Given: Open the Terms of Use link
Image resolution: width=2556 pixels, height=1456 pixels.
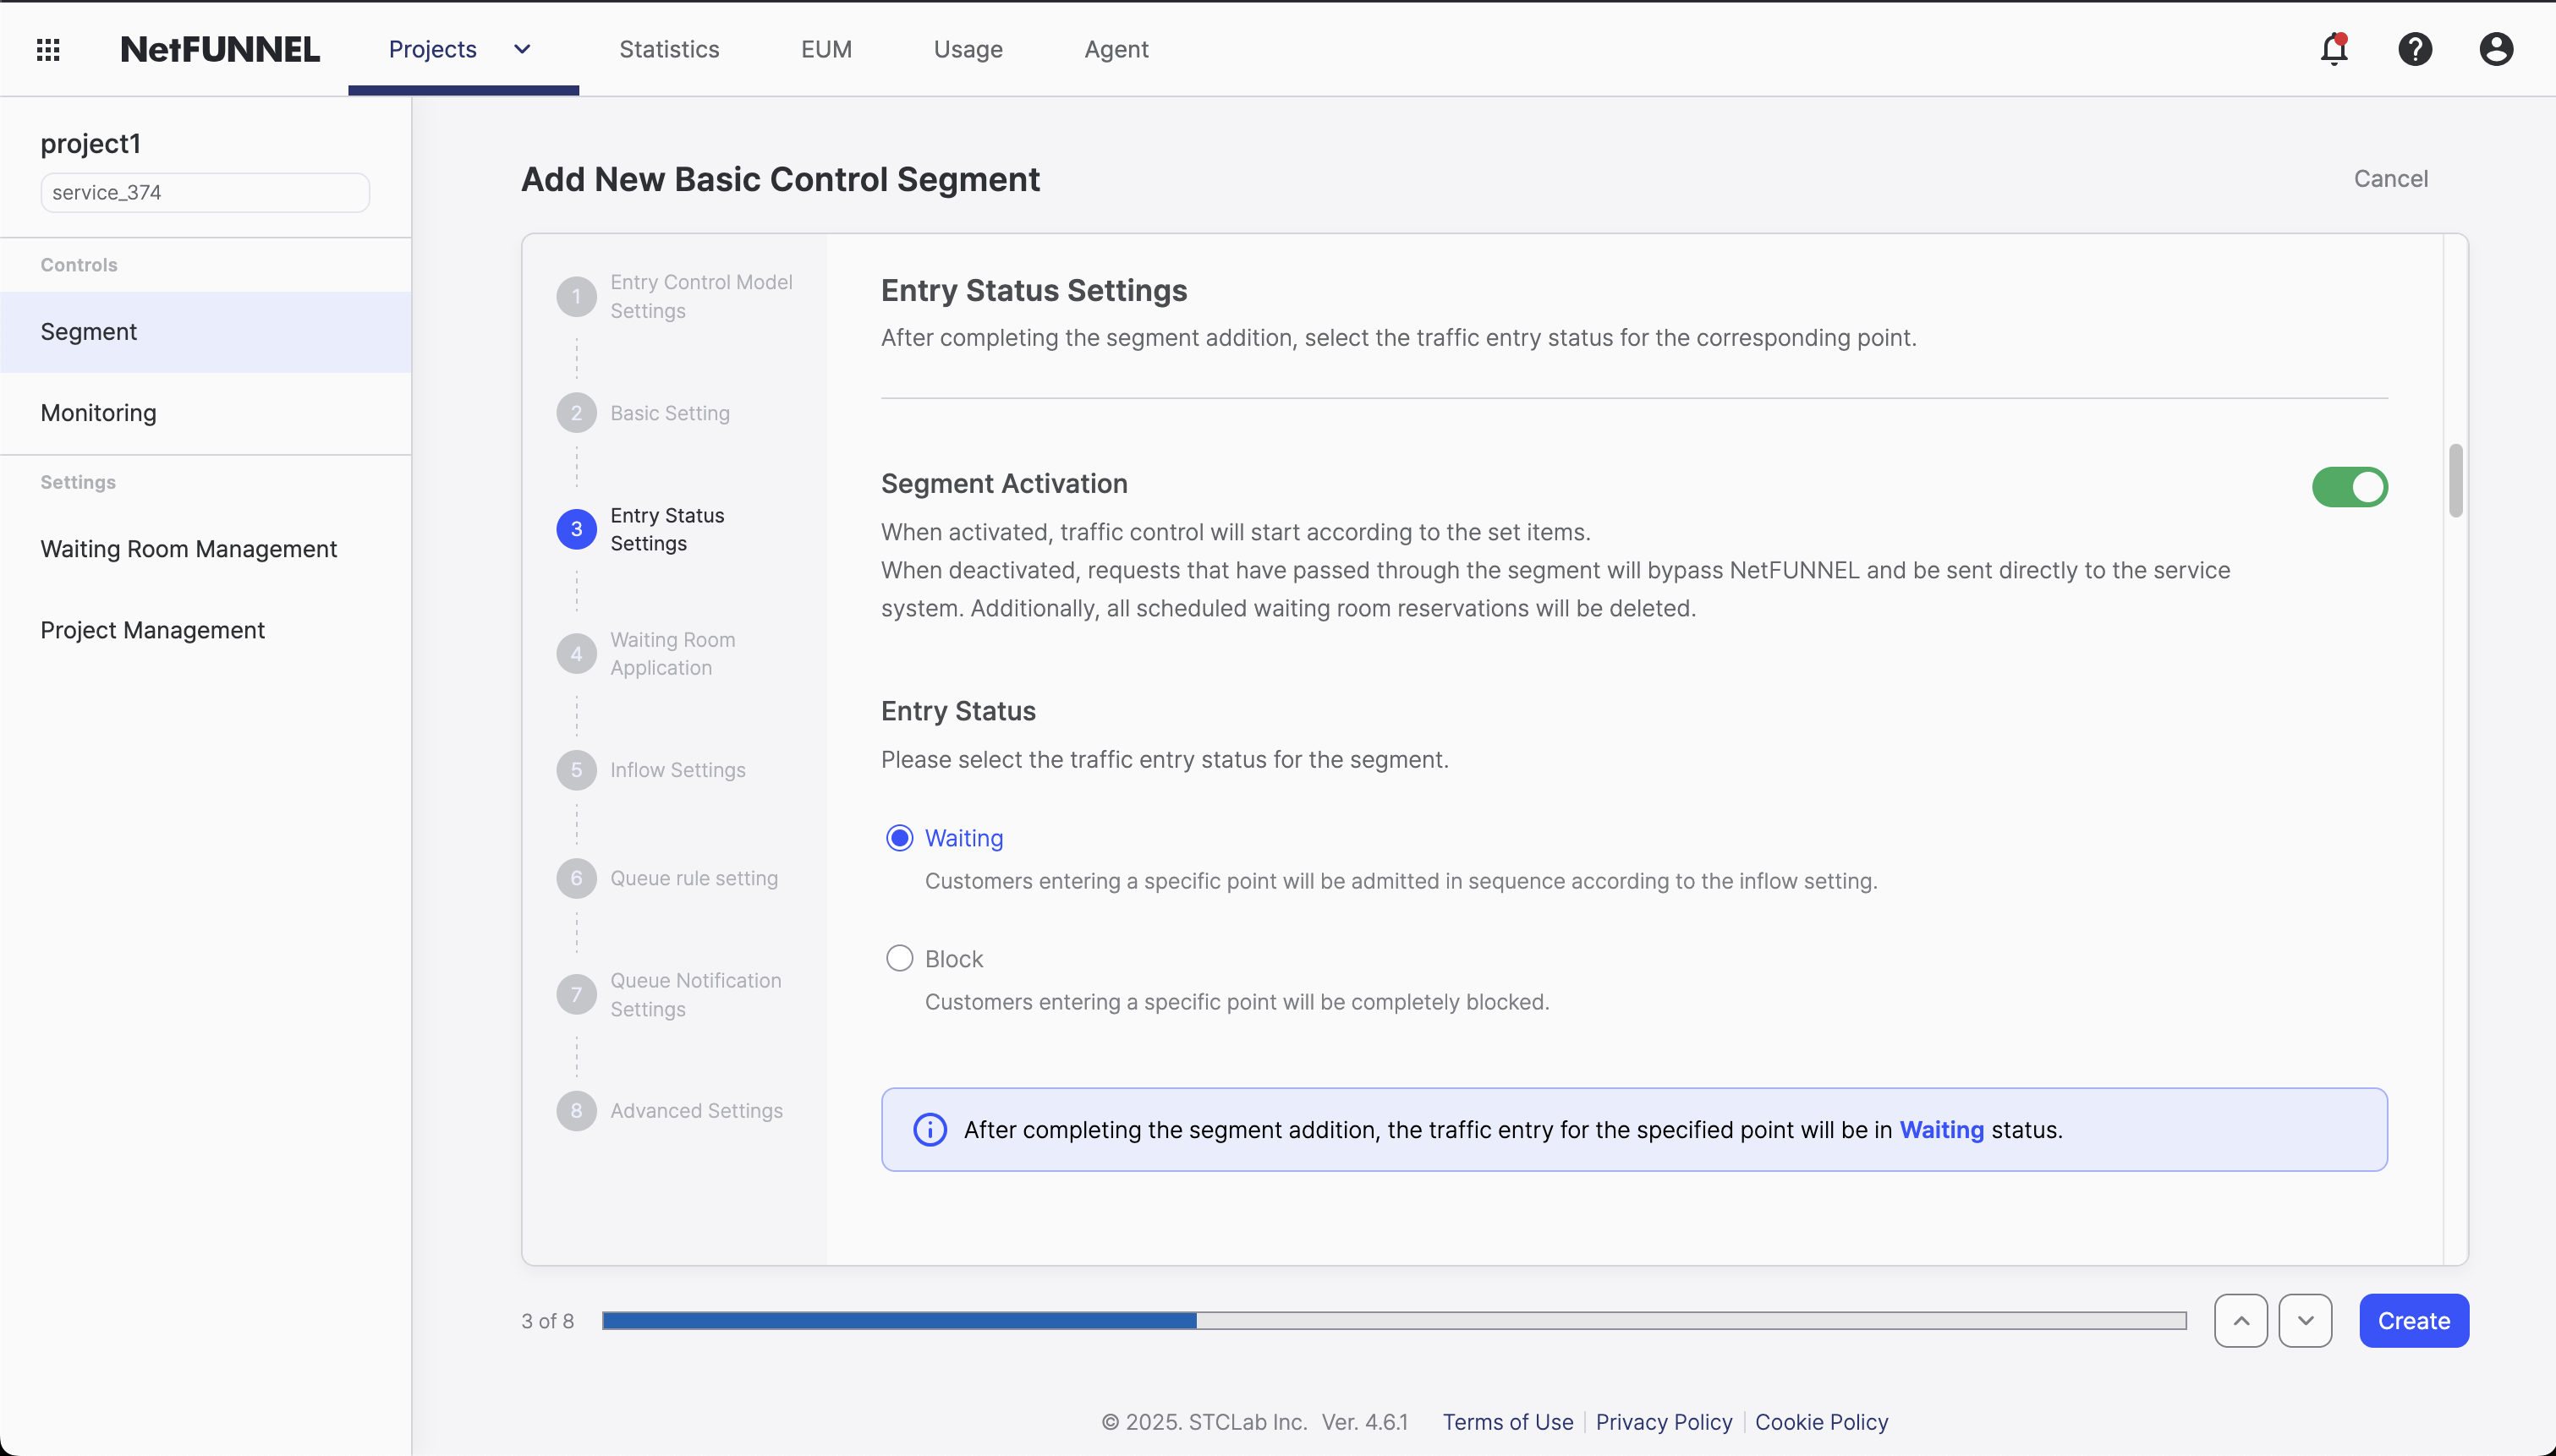Looking at the screenshot, I should pyautogui.click(x=1506, y=1422).
